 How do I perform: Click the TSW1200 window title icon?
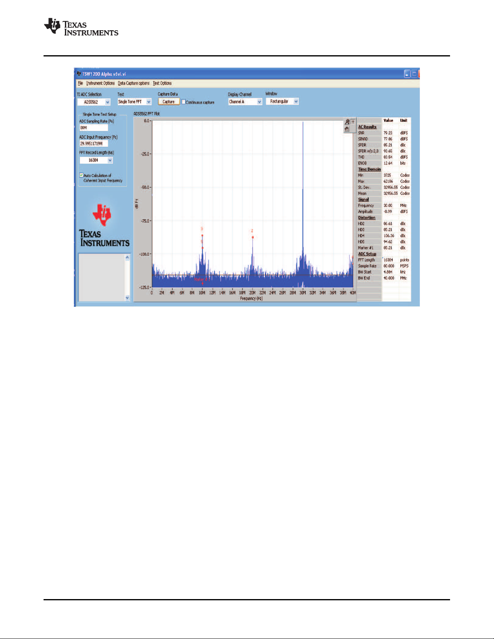pyautogui.click(x=79, y=74)
